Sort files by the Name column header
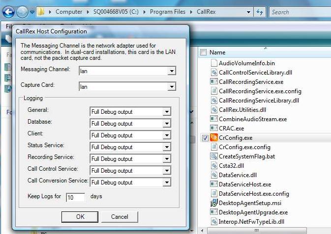Screen dimensions: 331x234 [x=217, y=52]
